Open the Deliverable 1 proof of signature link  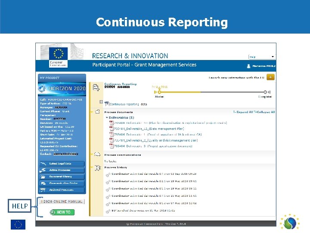158,135
